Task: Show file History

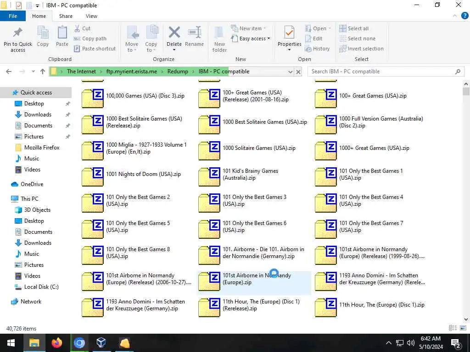Action: click(x=317, y=49)
